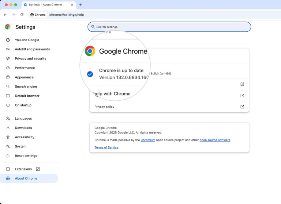The height and width of the screenshot is (204, 281).
Task: Open Accessibility settings
Action: tap(25, 137)
